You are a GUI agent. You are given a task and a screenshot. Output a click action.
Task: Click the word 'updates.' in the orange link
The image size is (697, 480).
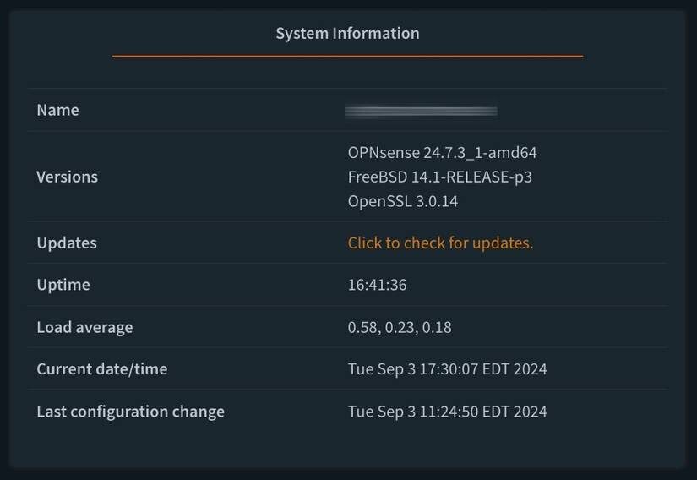pyautogui.click(x=503, y=243)
